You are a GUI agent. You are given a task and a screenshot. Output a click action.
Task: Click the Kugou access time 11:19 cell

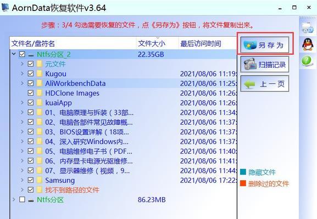pyautogui.click(x=208, y=74)
